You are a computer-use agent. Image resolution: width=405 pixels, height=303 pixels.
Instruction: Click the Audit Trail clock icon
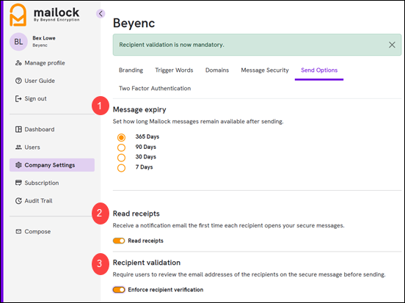(x=18, y=201)
